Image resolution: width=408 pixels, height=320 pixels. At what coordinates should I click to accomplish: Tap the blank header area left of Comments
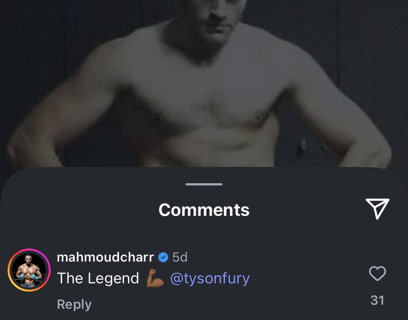[78, 210]
